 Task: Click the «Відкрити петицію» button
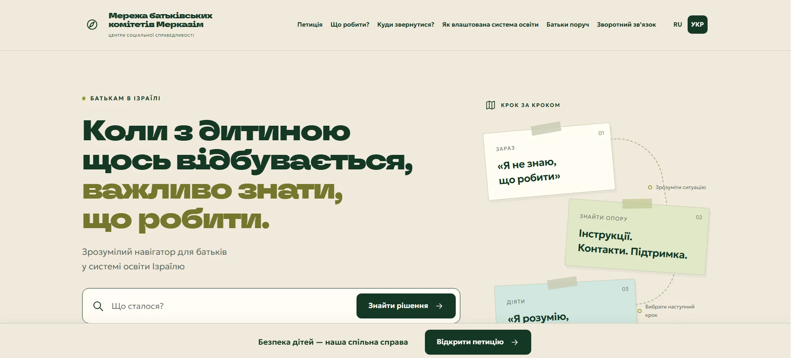478,342
